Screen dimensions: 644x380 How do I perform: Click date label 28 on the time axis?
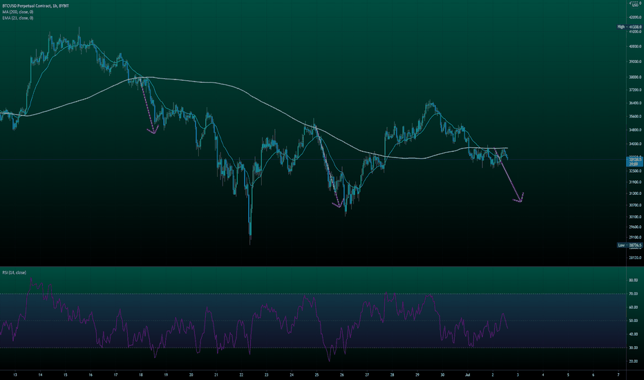pos(392,374)
